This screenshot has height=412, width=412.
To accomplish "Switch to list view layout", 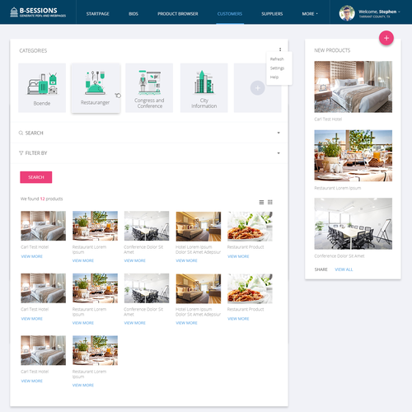I will tap(261, 202).
